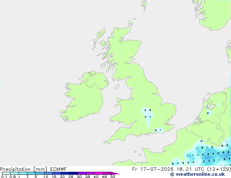Select the 5–10 mm legend color swatch

click(40, 173)
